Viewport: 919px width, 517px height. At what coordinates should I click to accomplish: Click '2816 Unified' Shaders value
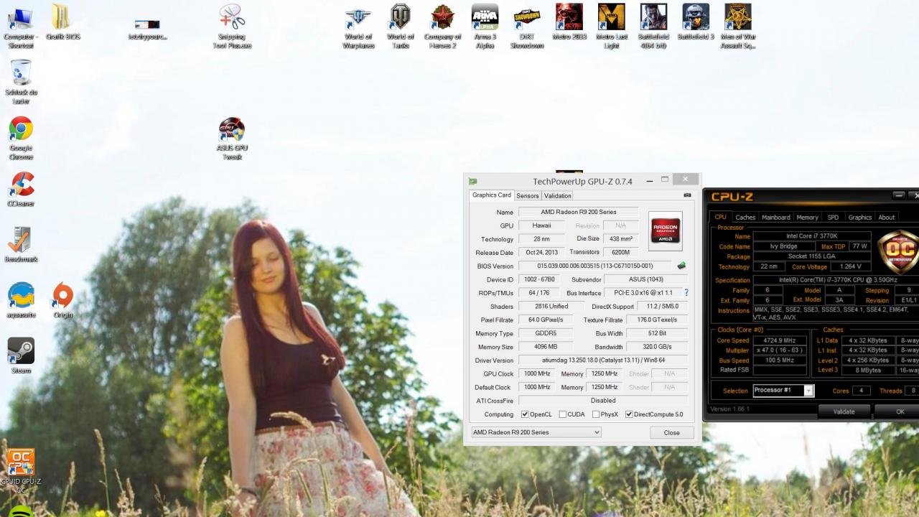pos(551,306)
